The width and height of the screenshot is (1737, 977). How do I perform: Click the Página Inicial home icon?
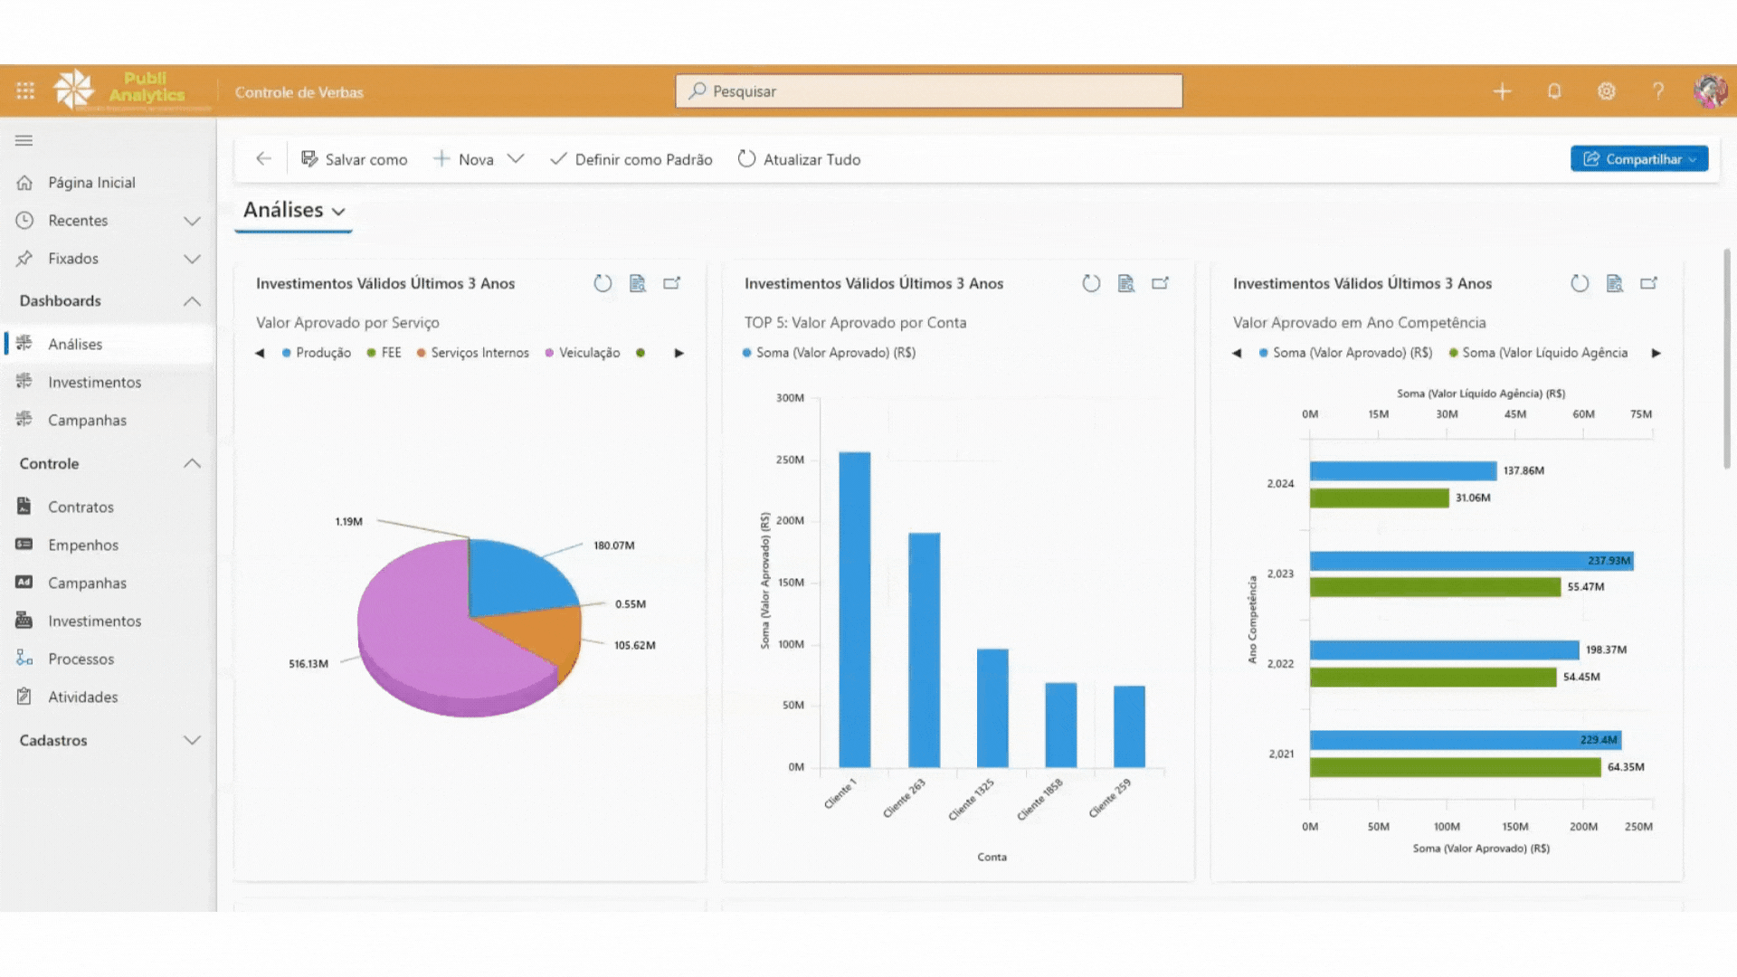coord(24,183)
